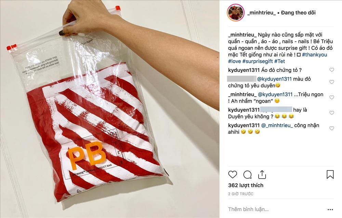
Task: Like the "màu đỏ chứng tỏ yêu duyên" comment
Action: (331, 82)
